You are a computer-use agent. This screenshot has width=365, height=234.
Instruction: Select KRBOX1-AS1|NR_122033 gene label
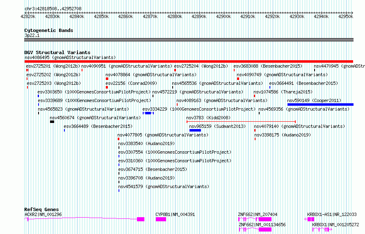(x=332, y=214)
